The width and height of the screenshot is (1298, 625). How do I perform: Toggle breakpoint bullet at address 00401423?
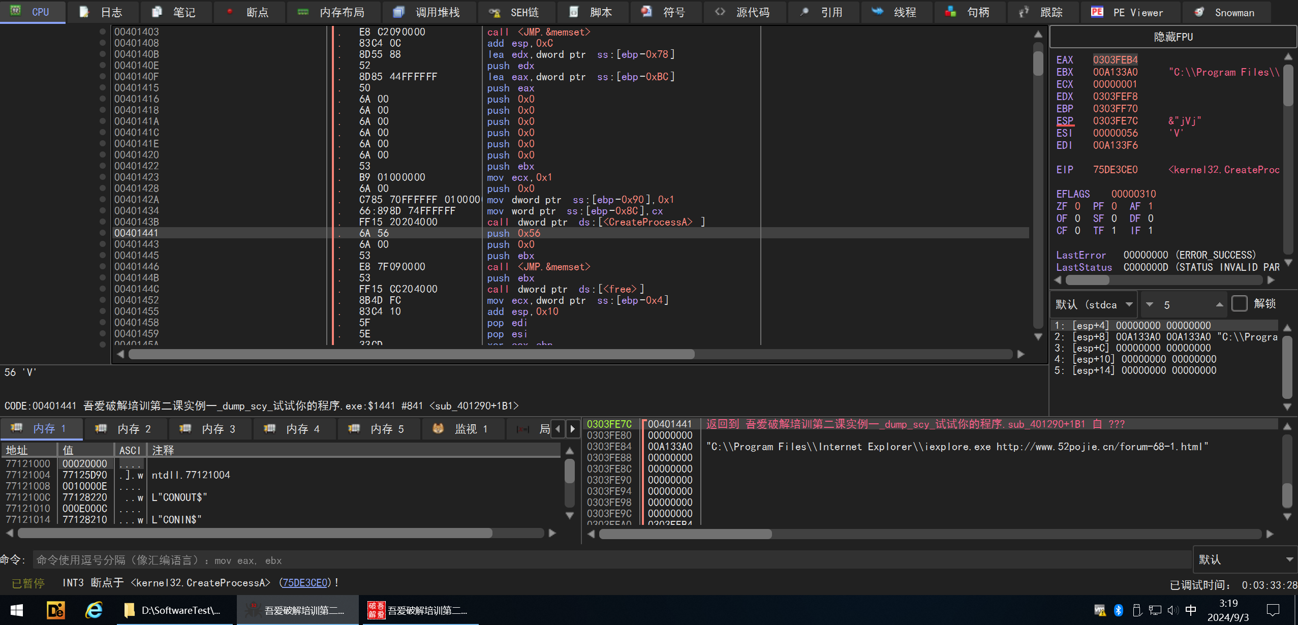[103, 177]
